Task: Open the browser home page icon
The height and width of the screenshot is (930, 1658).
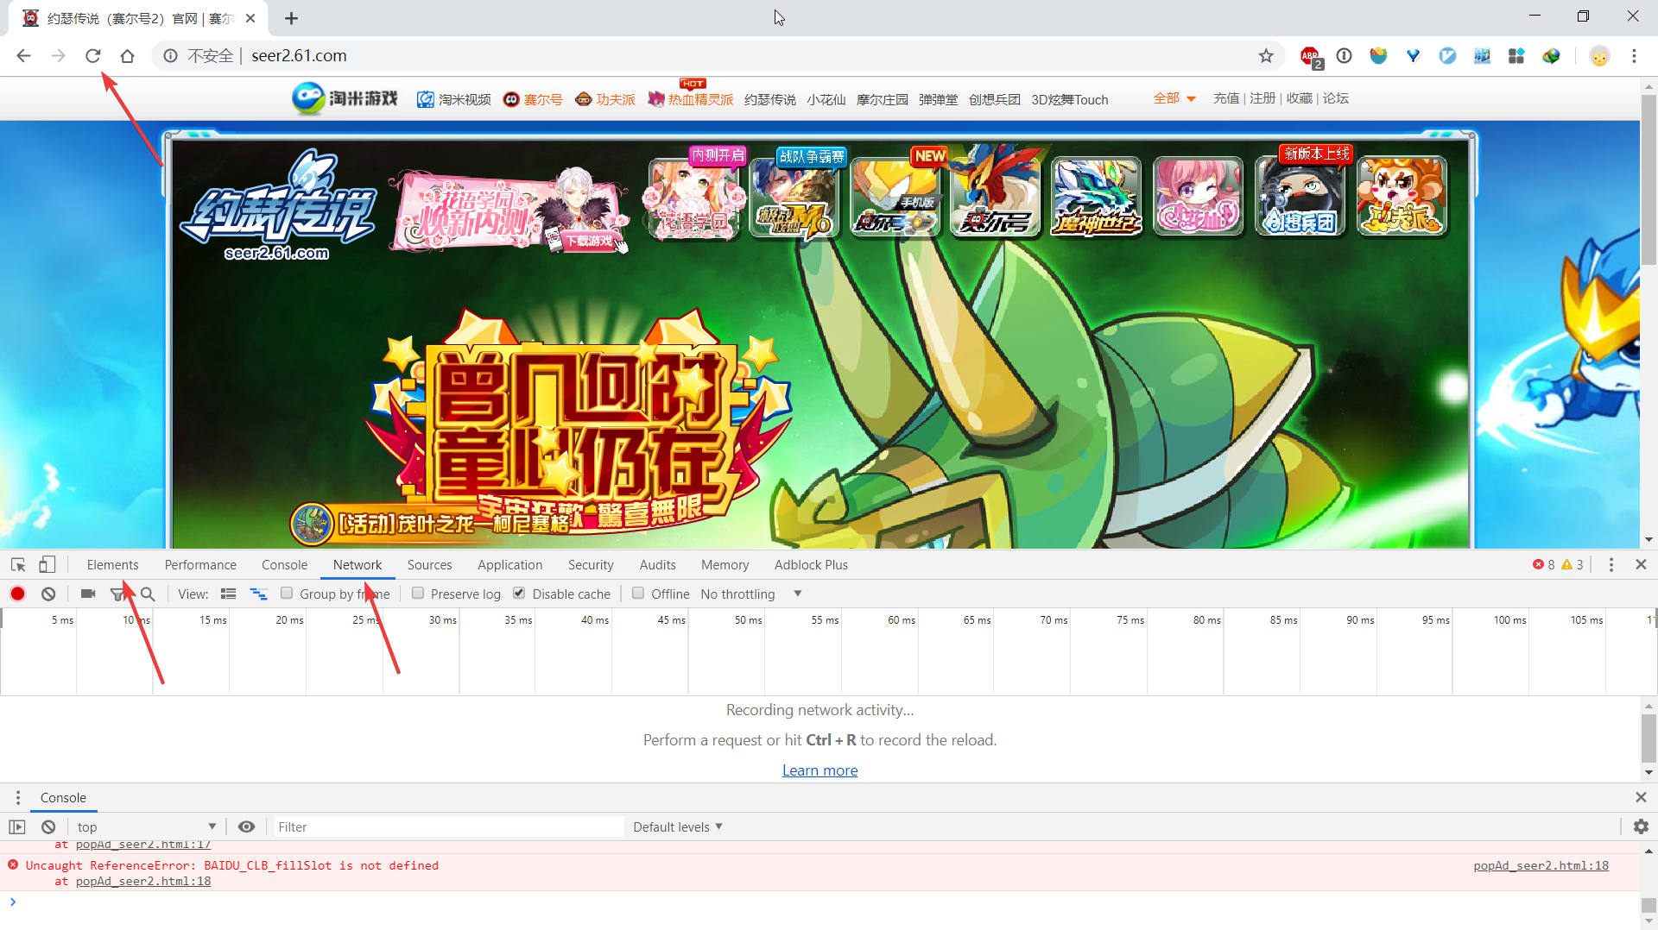Action: 127,56
